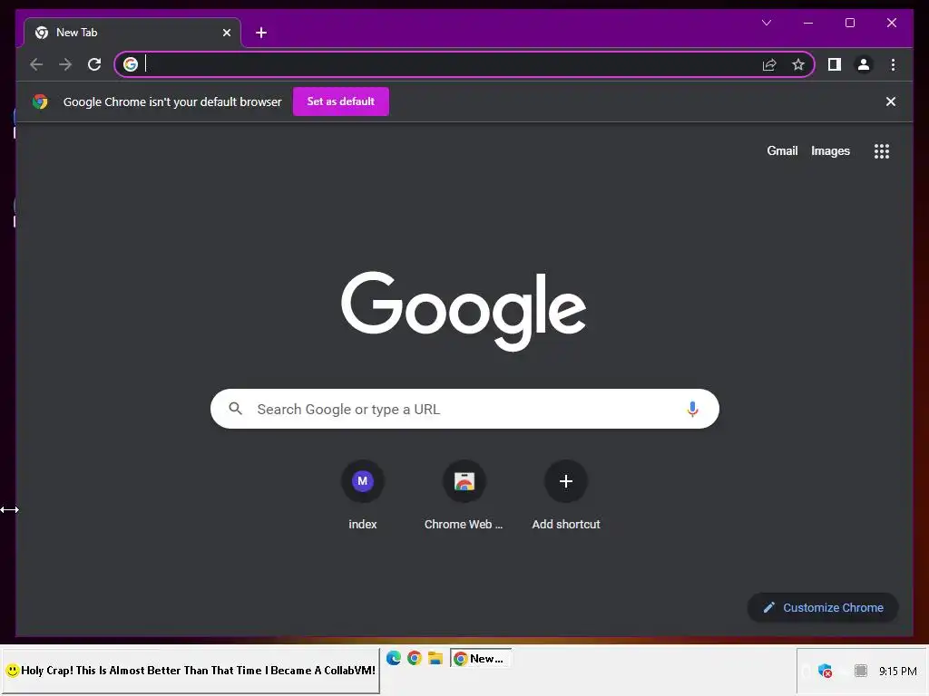This screenshot has height=696, width=929.
Task: Open the Windows Security tray icon
Action: pyautogui.click(x=825, y=671)
